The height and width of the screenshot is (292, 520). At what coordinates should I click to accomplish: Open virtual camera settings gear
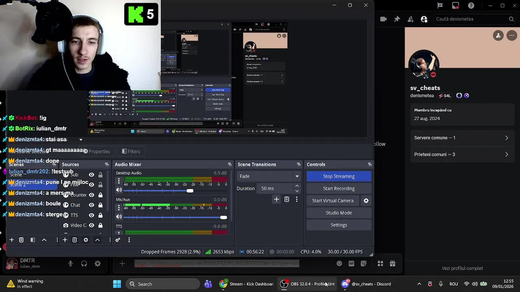(x=366, y=201)
